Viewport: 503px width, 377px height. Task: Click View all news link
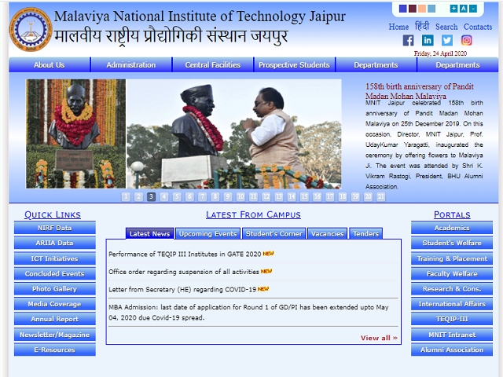pyautogui.click(x=379, y=338)
